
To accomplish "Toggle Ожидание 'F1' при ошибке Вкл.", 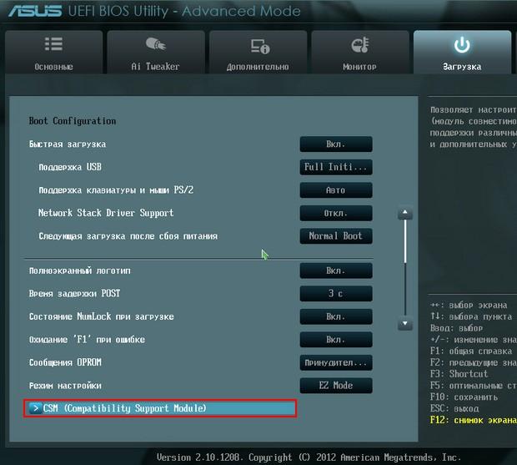I will [336, 340].
